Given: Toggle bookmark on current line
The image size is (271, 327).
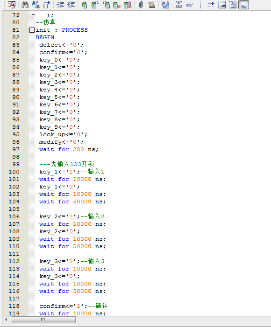Looking at the screenshot, I should click(85, 5).
